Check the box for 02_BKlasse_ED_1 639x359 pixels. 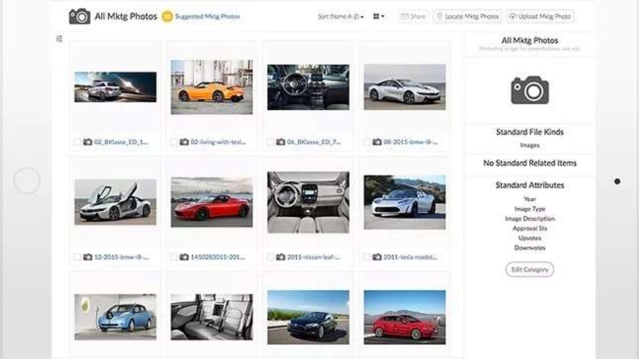tap(77, 142)
